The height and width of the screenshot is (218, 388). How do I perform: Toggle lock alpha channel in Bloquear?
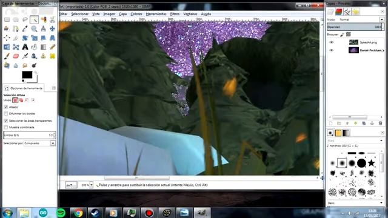(349, 35)
